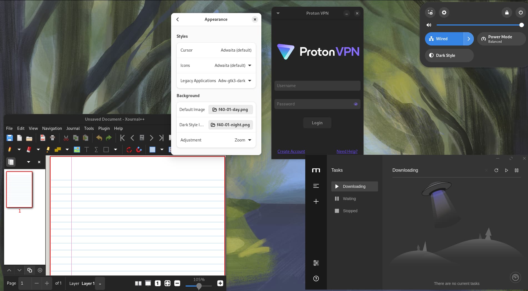528x291 pixels.
Task: Open the Layer 1 selector dropdown
Action: click(x=100, y=284)
